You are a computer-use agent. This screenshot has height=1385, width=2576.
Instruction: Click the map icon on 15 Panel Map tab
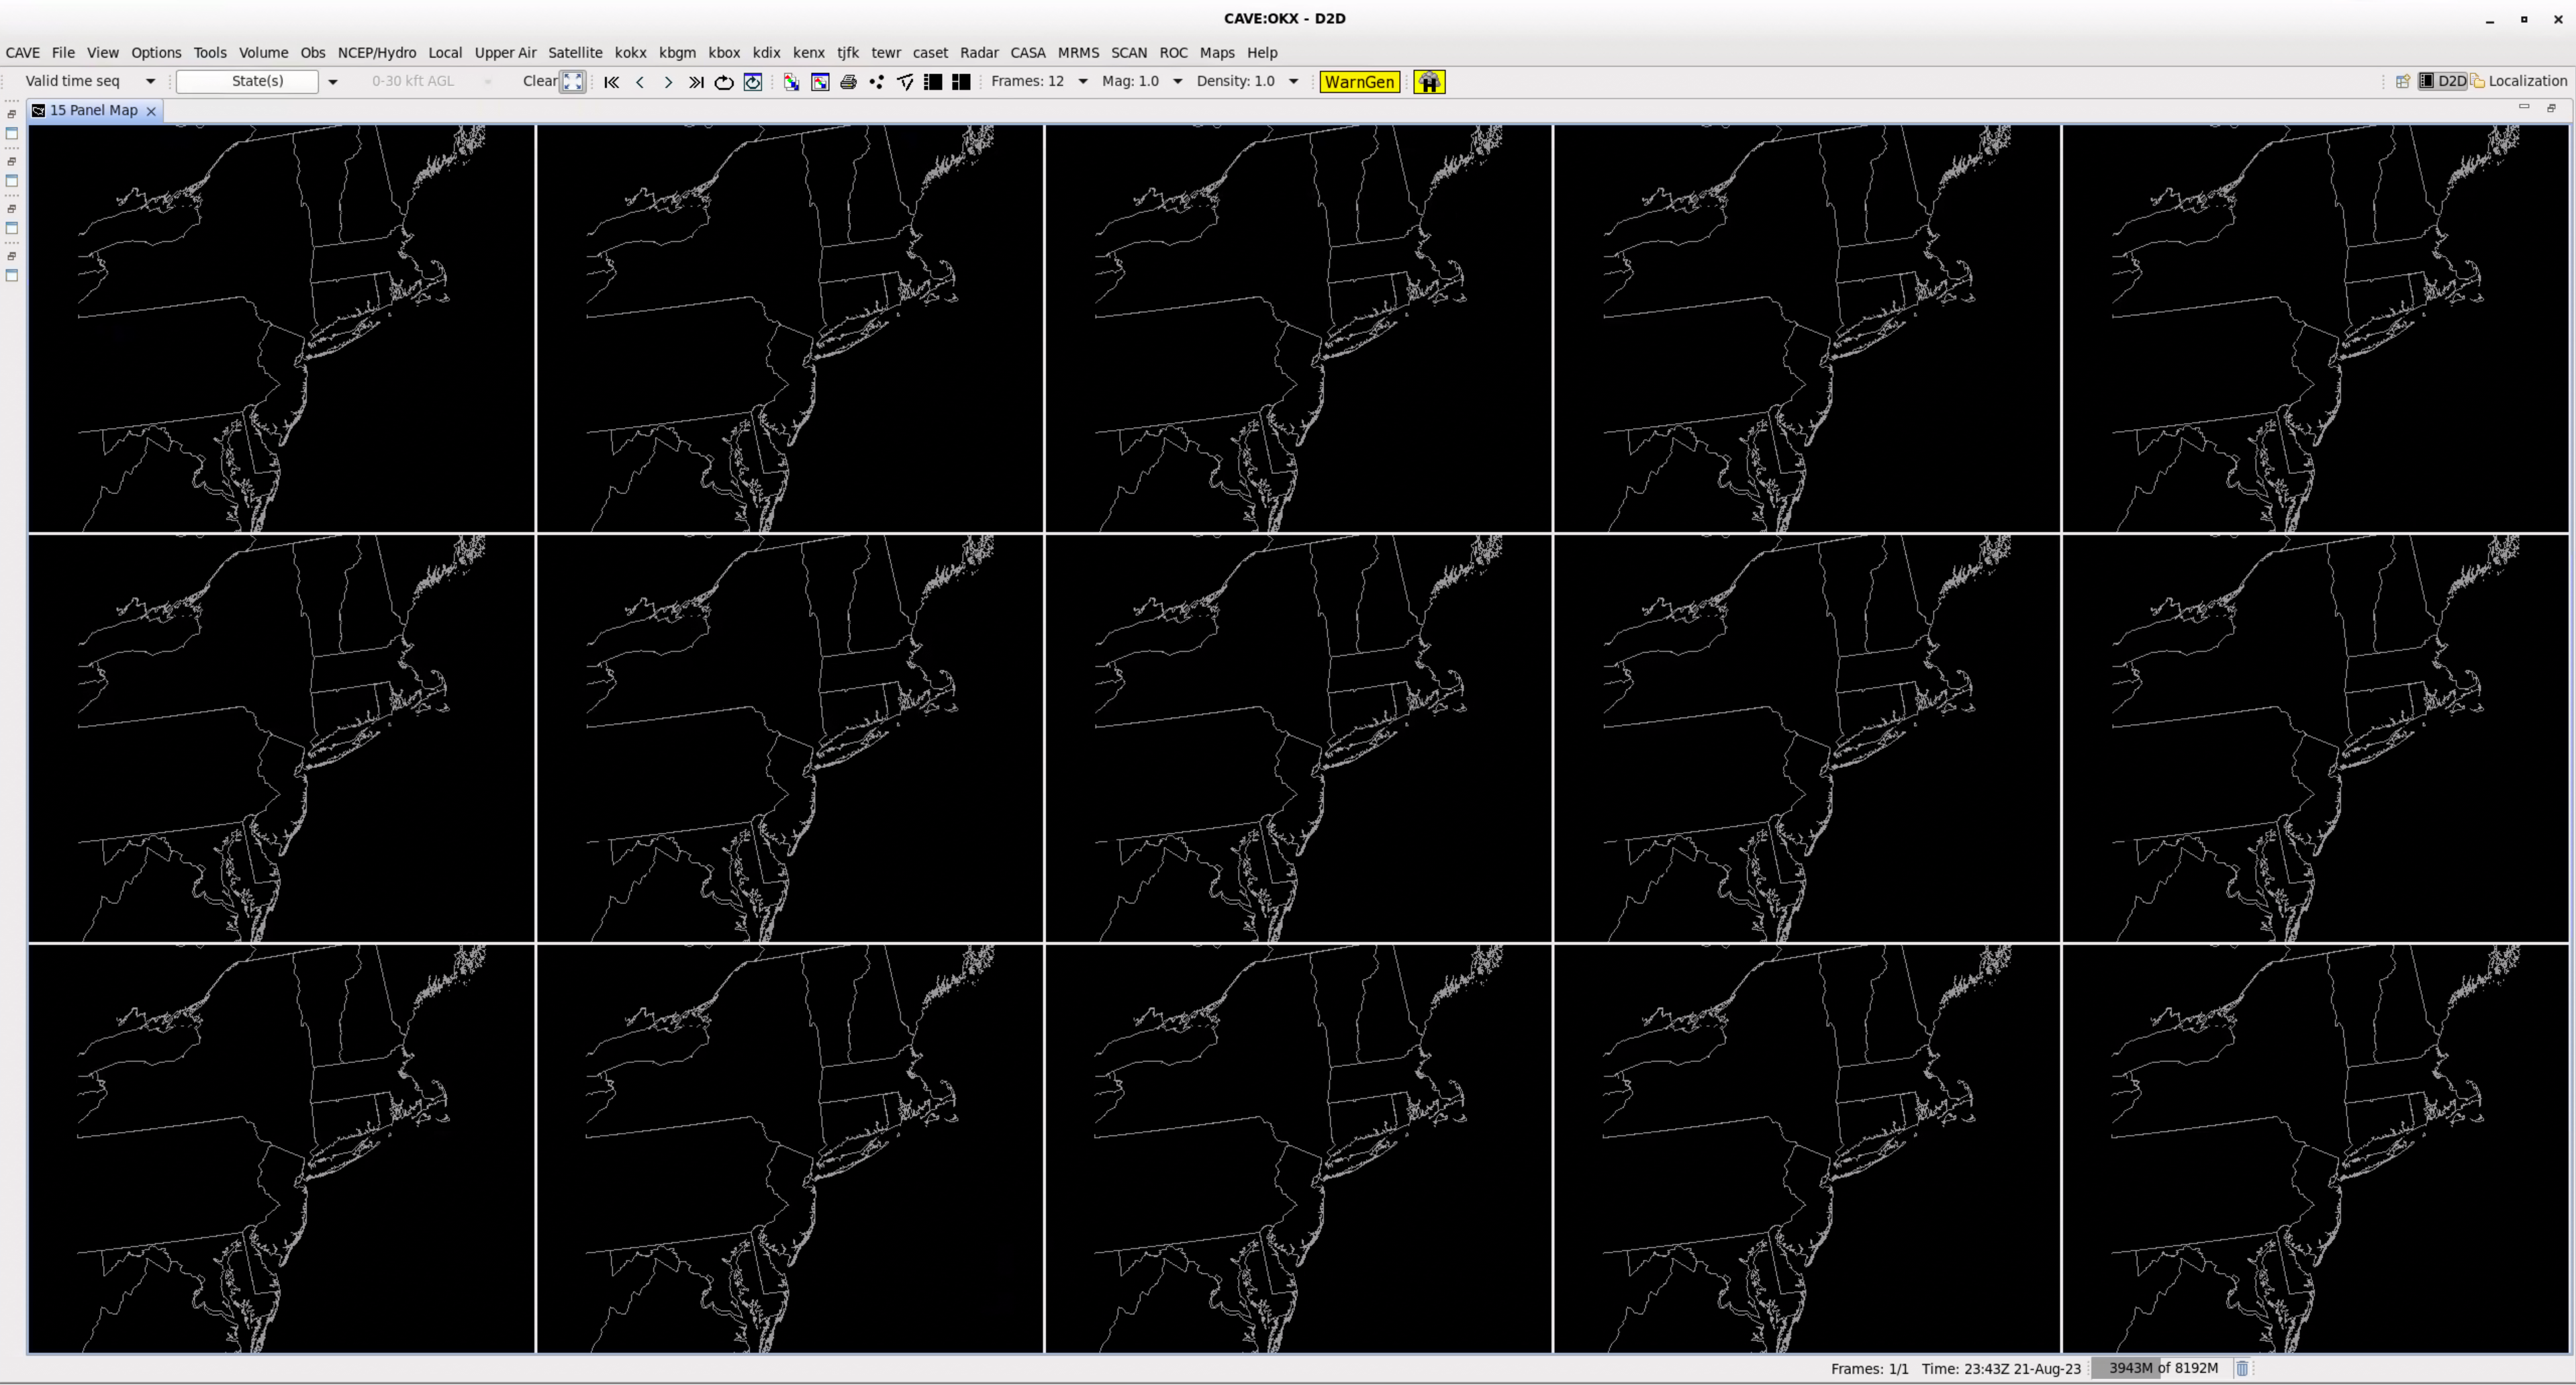point(38,110)
